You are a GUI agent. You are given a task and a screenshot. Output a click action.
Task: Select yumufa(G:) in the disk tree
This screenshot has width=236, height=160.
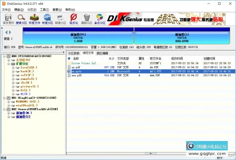coord(29,79)
